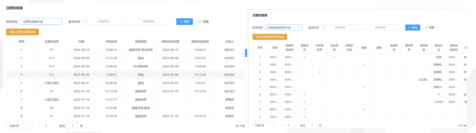The height and width of the screenshot is (133, 476).
Task: Click the #2 machine name cell
Action: (52, 108)
